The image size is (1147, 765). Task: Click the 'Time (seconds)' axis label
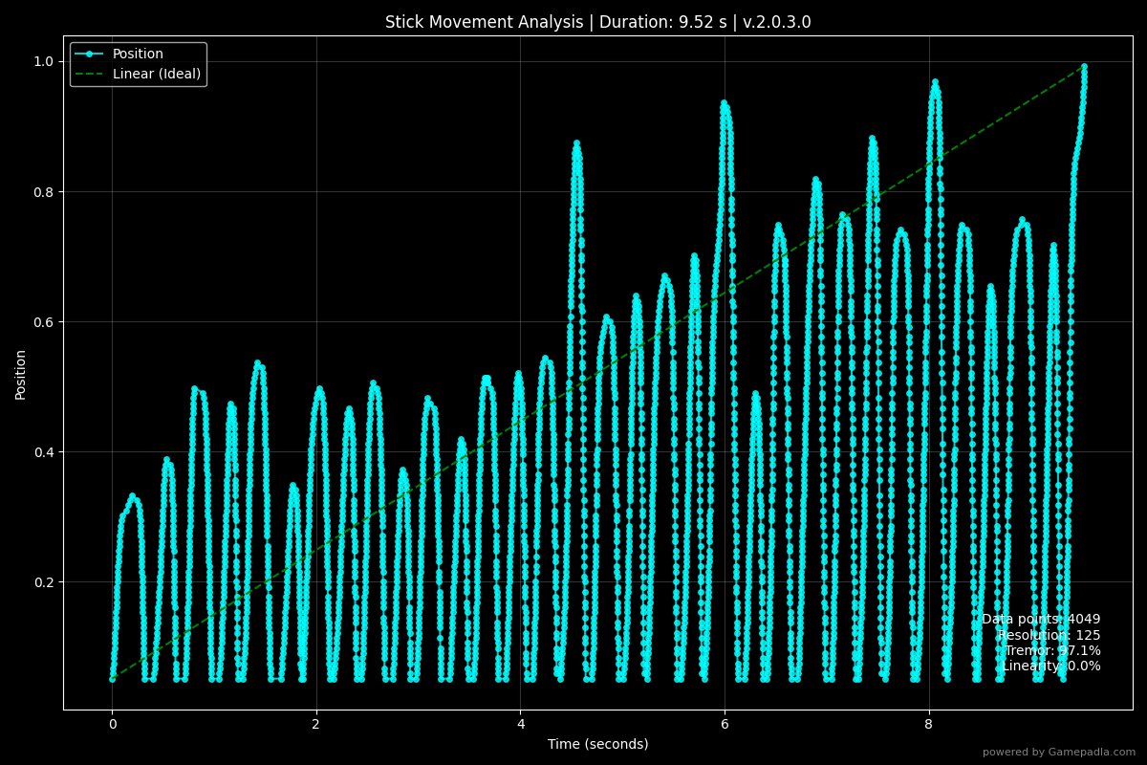[x=598, y=744]
